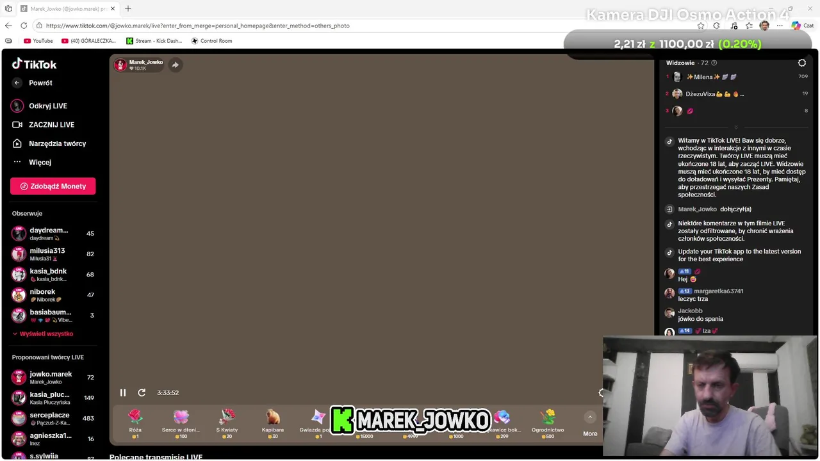Open jowko.marek suggested LIVE creator
The width and height of the screenshot is (820, 461).
[53, 378]
